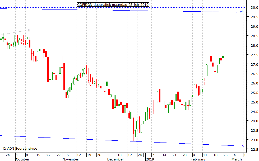The width and height of the screenshot is (259, 161).
Task: Select the March month label
Action: (x=237, y=159)
